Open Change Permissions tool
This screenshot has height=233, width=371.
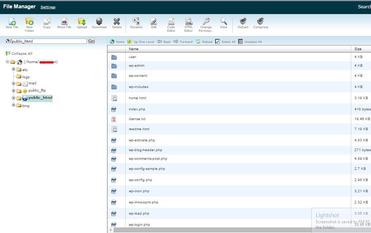(x=206, y=25)
